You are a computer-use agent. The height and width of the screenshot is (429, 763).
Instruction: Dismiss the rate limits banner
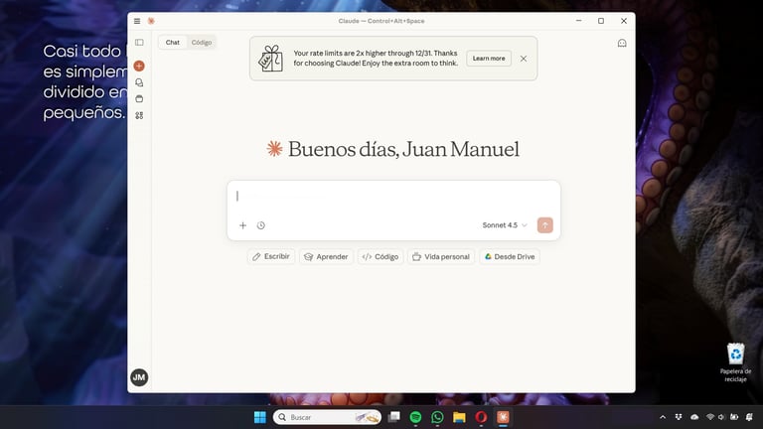tap(524, 59)
